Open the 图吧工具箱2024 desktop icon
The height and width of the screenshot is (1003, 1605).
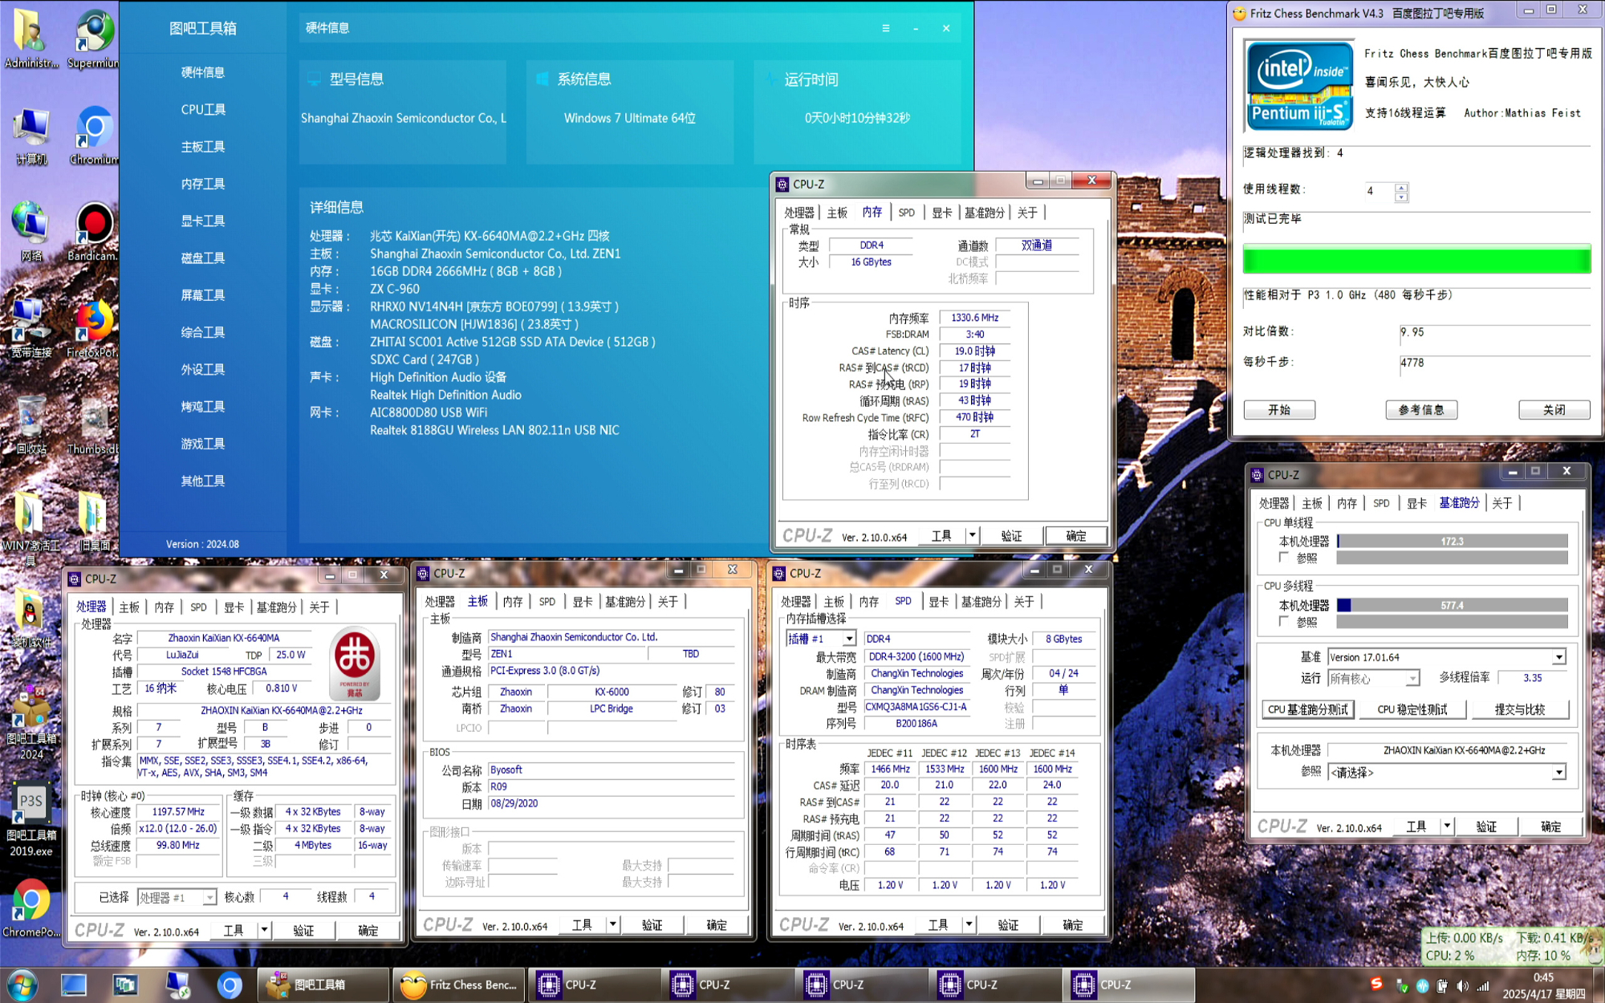30,722
